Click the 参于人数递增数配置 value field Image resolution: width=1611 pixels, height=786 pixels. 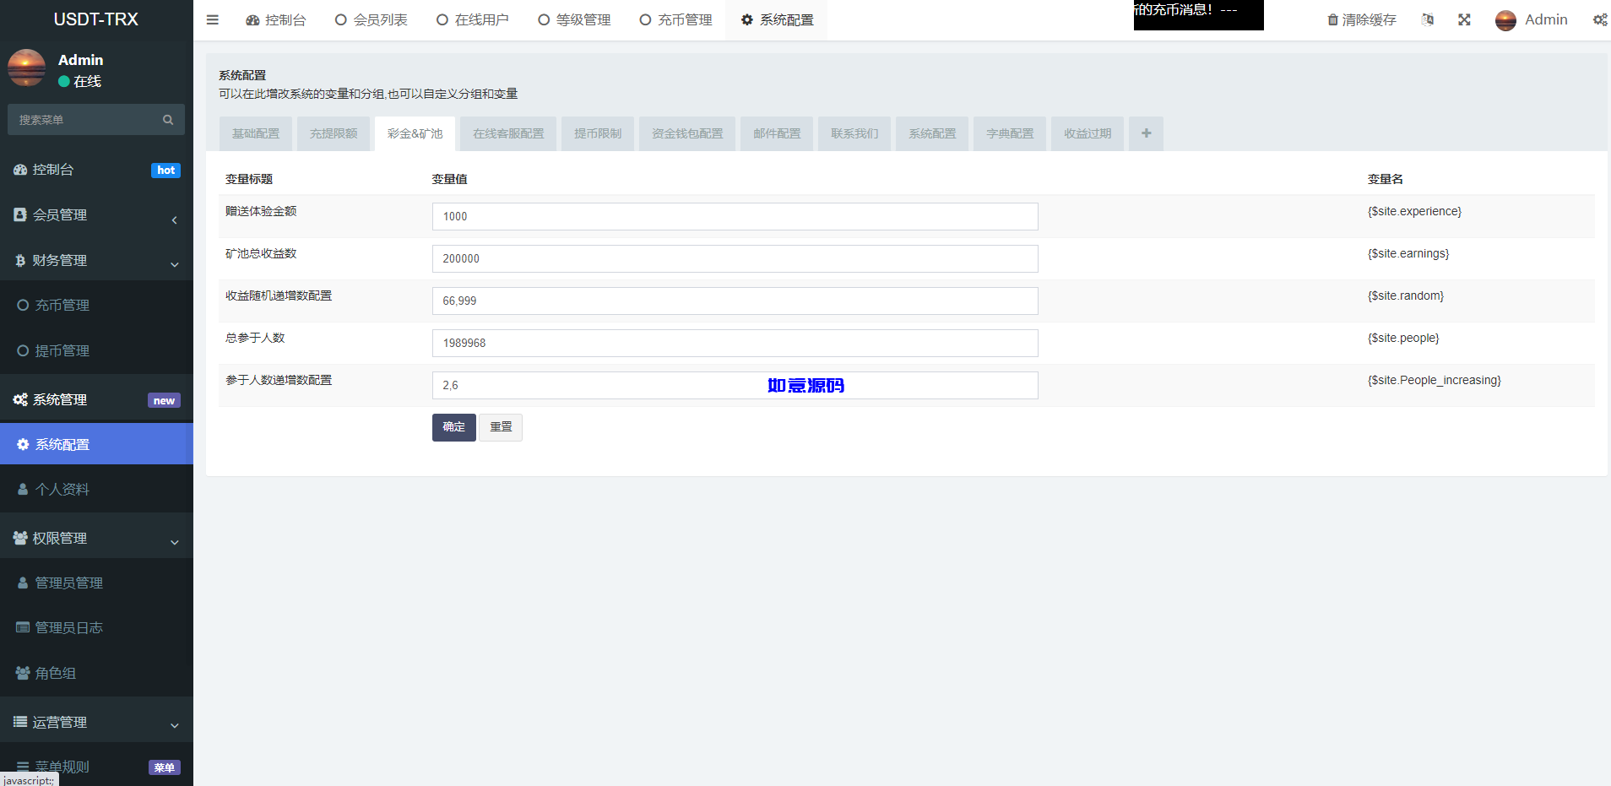[735, 385]
